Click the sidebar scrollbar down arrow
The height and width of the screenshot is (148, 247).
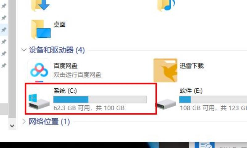[12, 126]
